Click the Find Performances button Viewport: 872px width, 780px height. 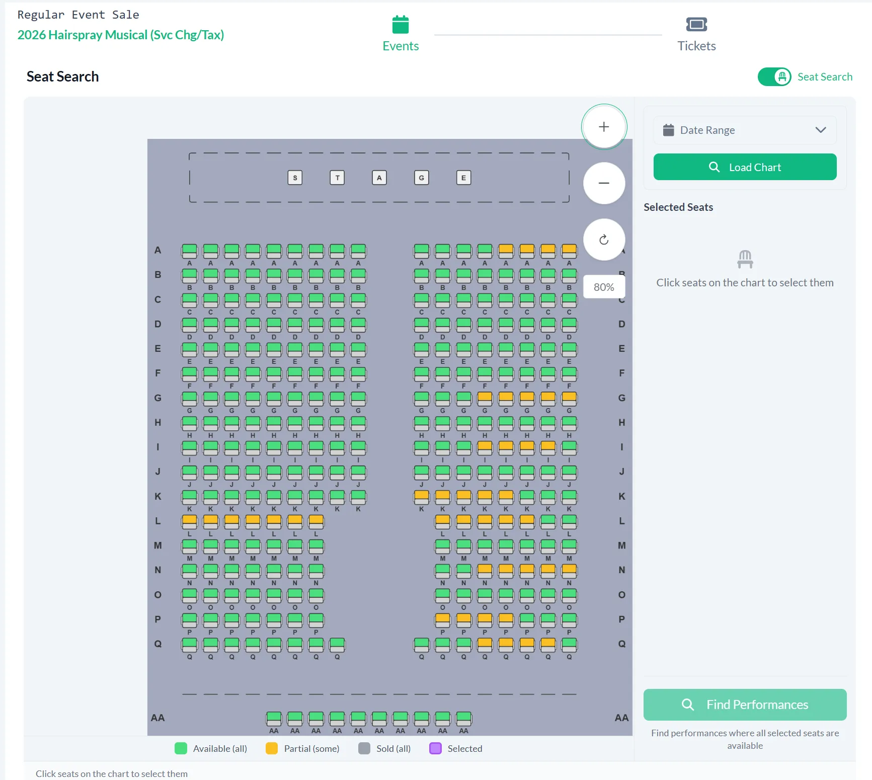click(x=745, y=705)
